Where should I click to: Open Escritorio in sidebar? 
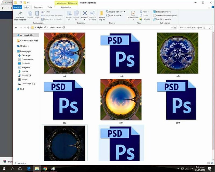pyautogui.click(x=24, y=63)
